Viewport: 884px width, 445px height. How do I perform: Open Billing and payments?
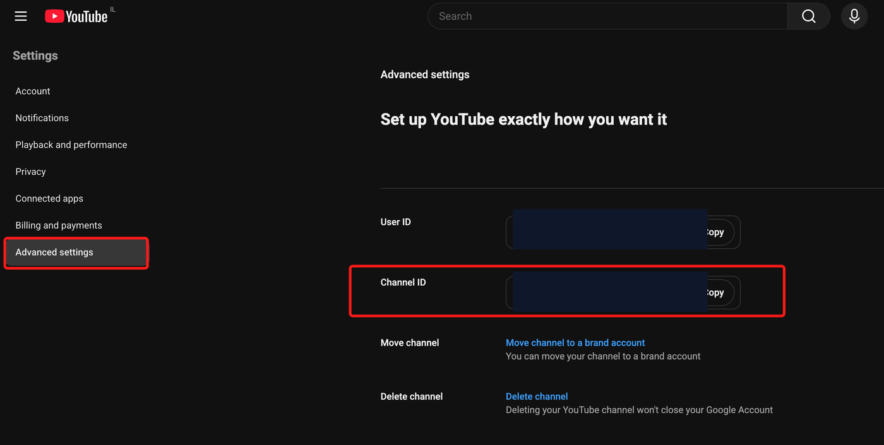point(59,225)
